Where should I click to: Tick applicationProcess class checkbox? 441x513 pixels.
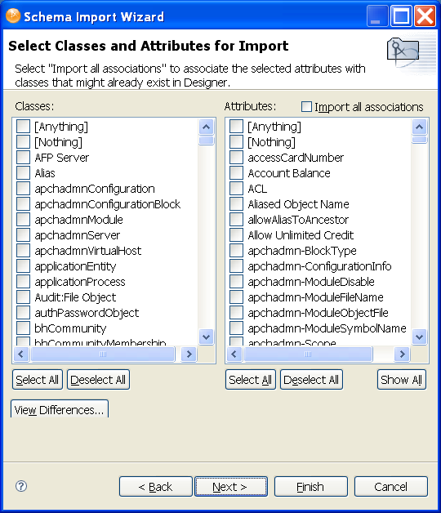click(23, 282)
